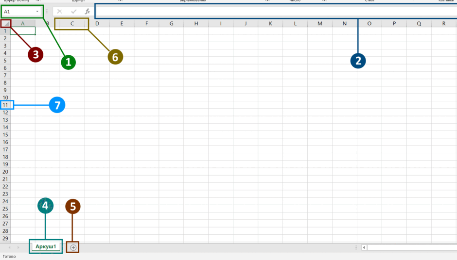Add a new sheet with plus icon
Screen dimensions: 457x260
coord(73,247)
